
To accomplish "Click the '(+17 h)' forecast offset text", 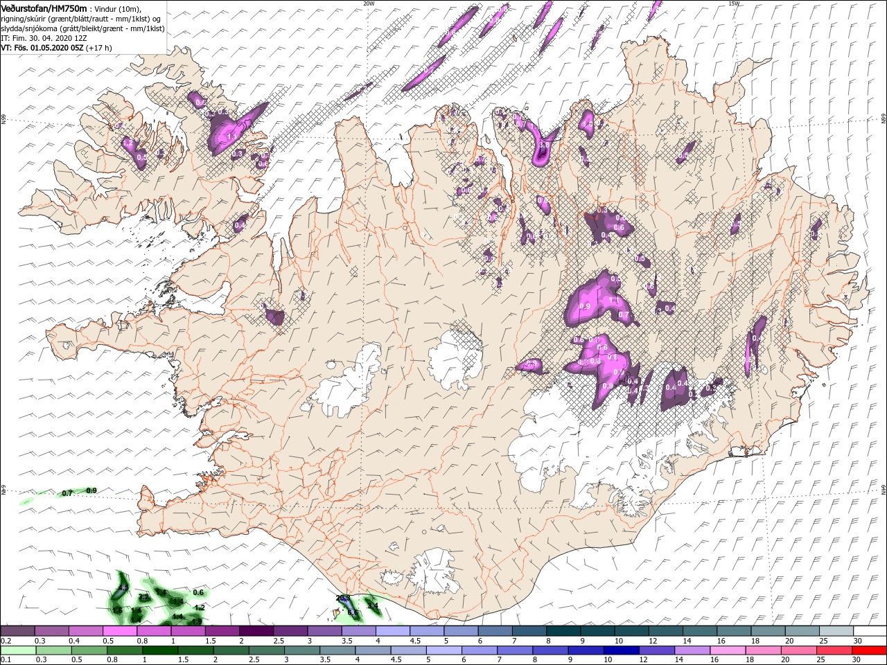I will click(x=98, y=48).
